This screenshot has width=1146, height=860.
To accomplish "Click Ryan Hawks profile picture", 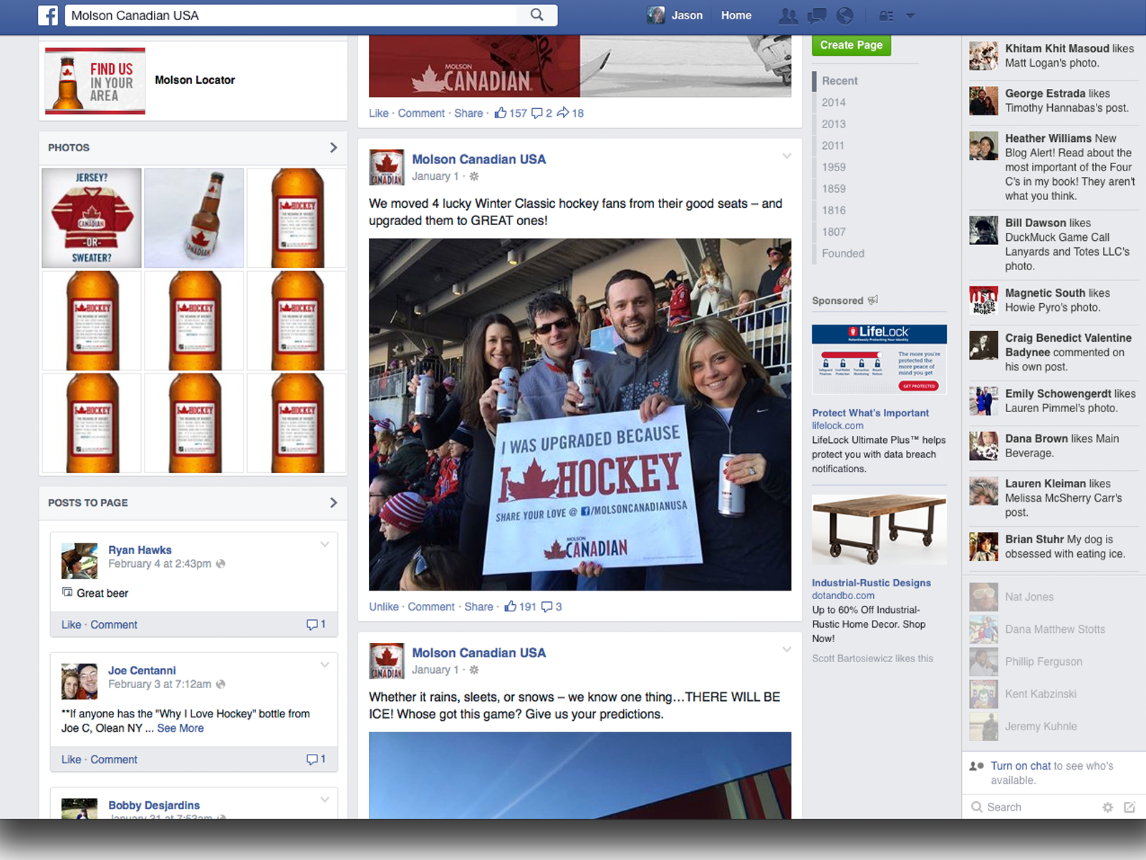I will [x=80, y=561].
